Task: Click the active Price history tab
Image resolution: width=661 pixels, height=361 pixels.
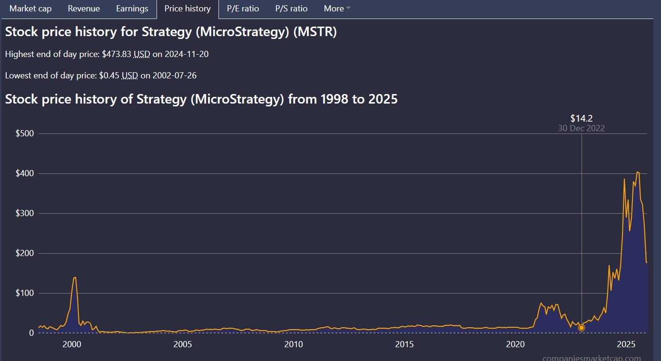Action: click(187, 9)
